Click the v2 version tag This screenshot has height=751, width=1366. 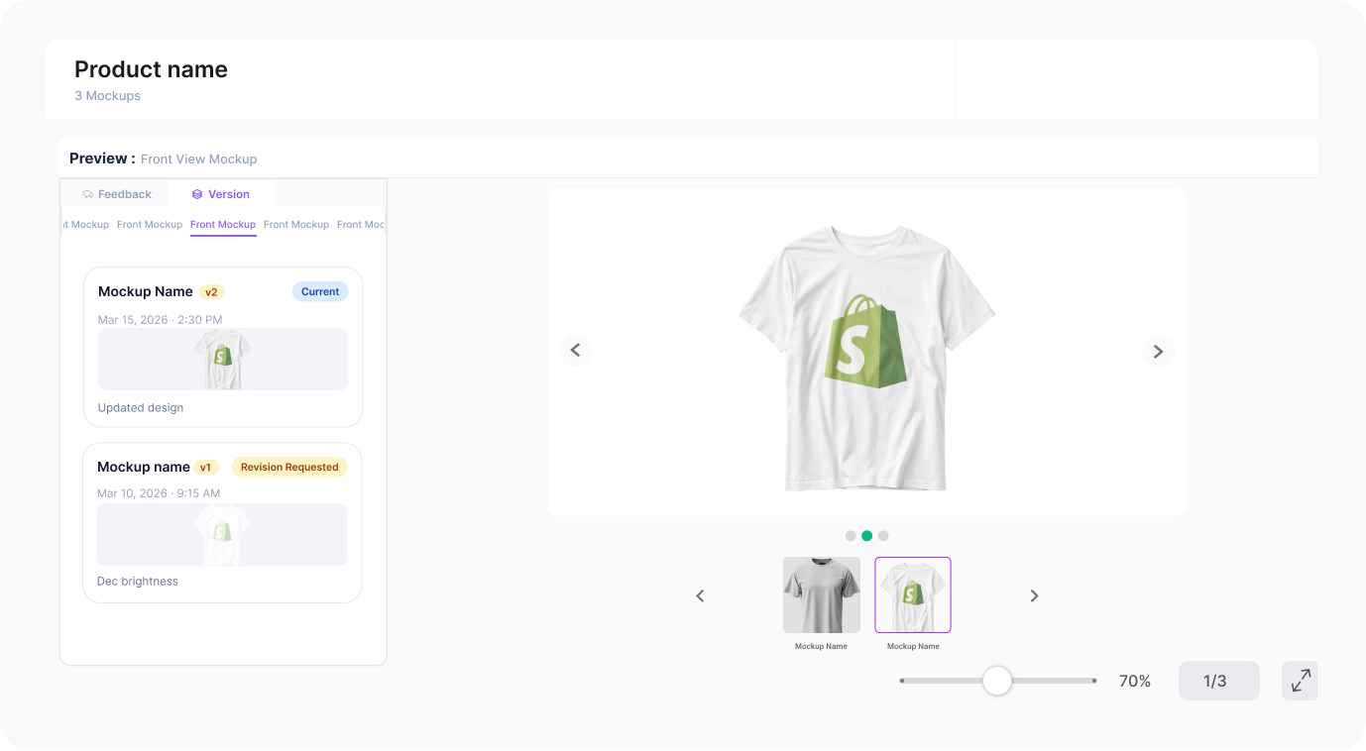[x=211, y=292]
